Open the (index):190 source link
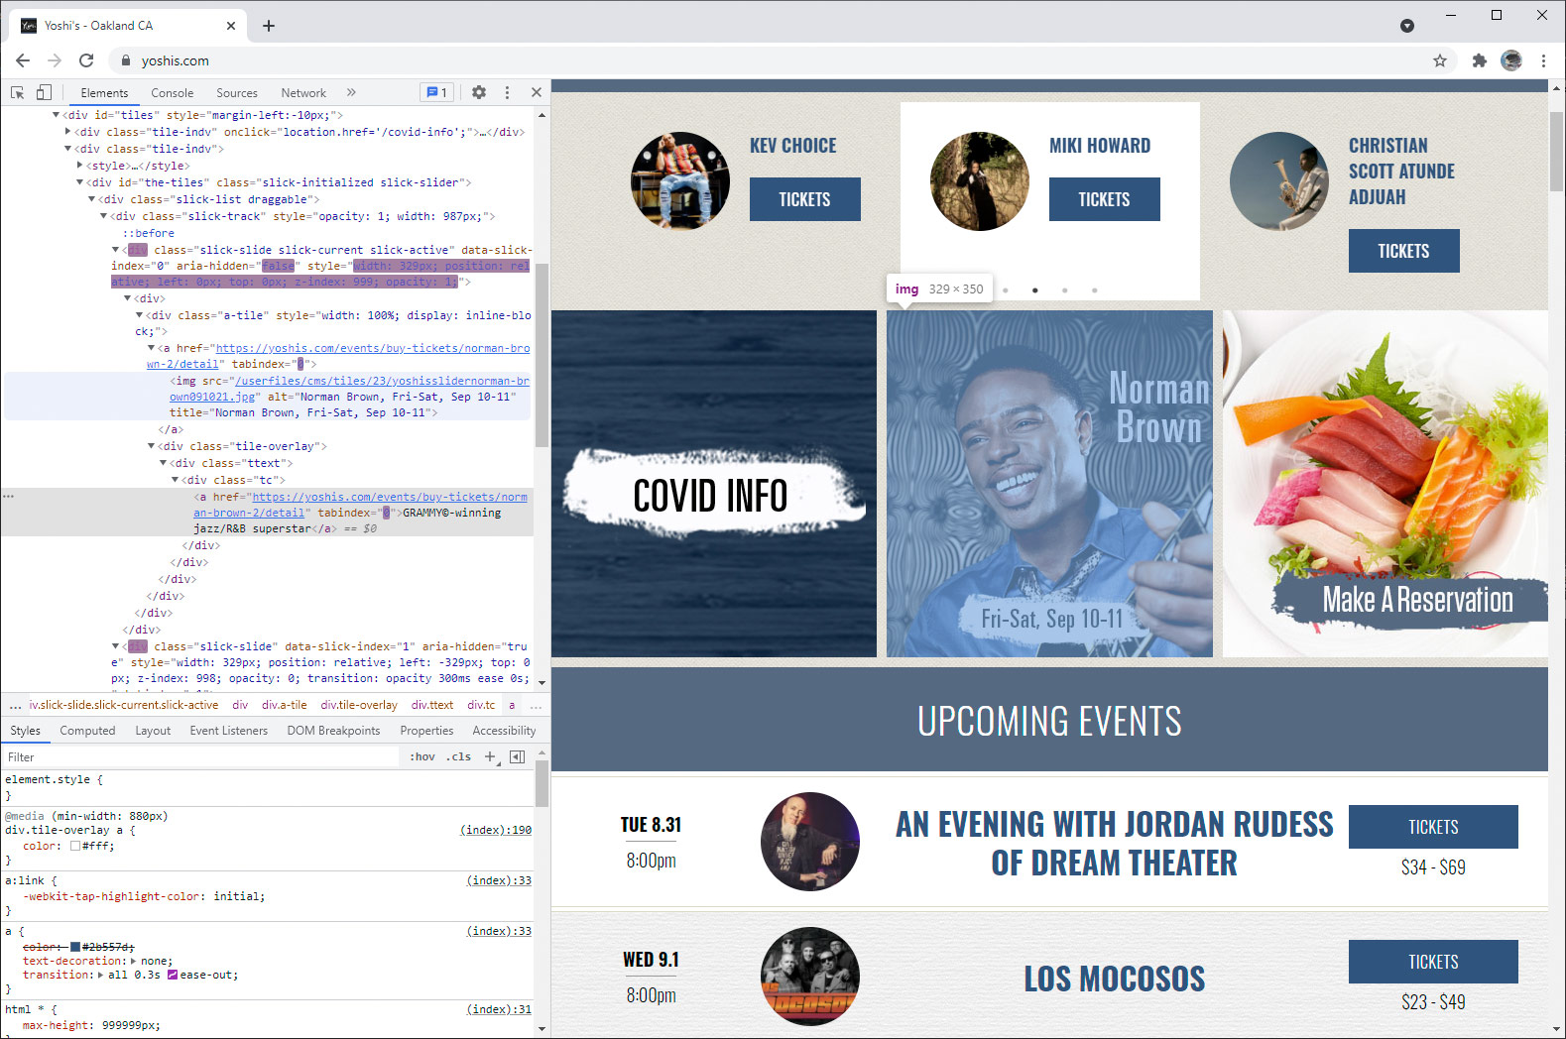Image resolution: width=1566 pixels, height=1039 pixels. point(495,830)
